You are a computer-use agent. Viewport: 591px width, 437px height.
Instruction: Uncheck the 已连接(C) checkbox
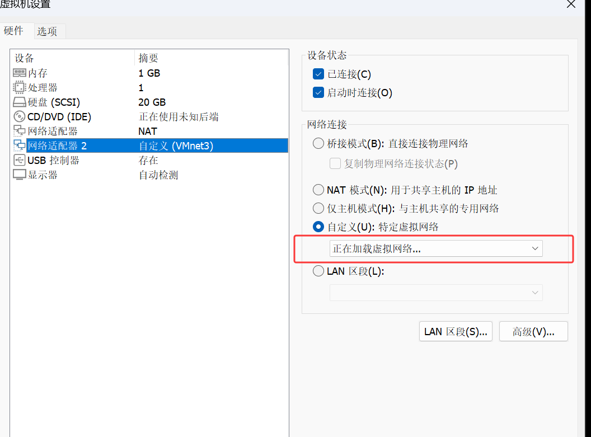point(318,74)
